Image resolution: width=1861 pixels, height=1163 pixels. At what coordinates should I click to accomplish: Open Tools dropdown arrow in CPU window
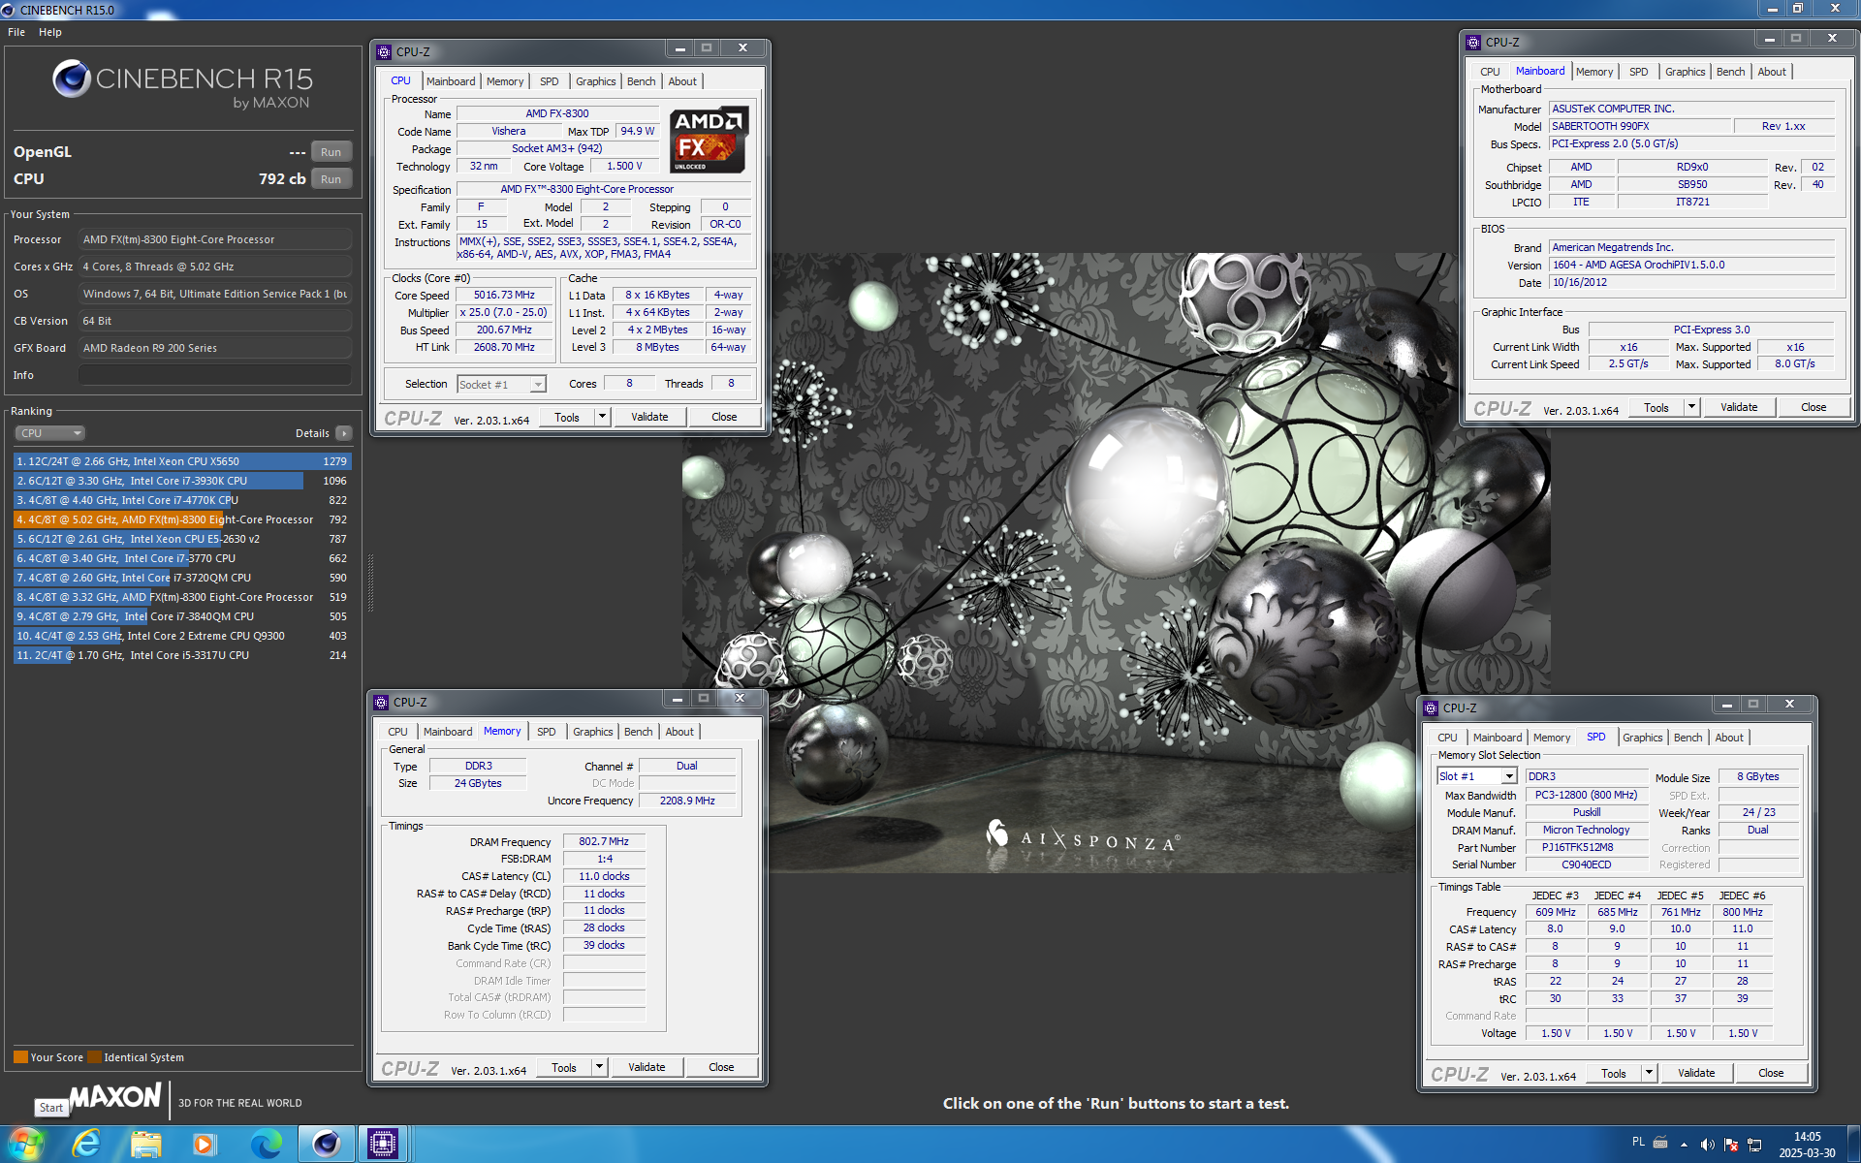click(602, 418)
